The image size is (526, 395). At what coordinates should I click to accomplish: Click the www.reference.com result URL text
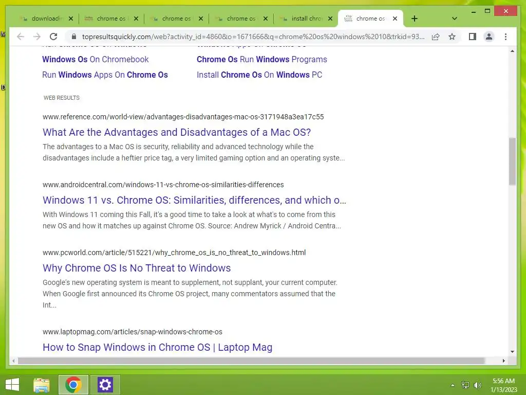[183, 117]
